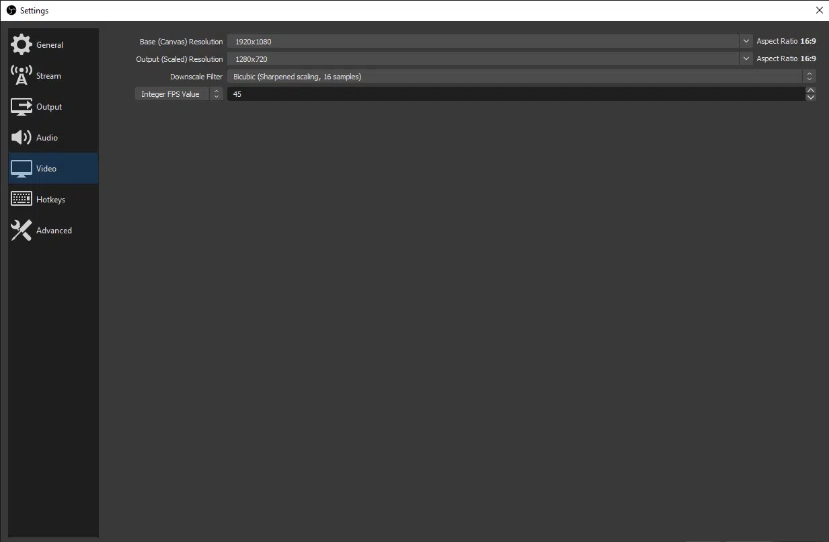The width and height of the screenshot is (829, 542).
Task: Open the Integer FPS Value type selector
Action: click(x=179, y=94)
